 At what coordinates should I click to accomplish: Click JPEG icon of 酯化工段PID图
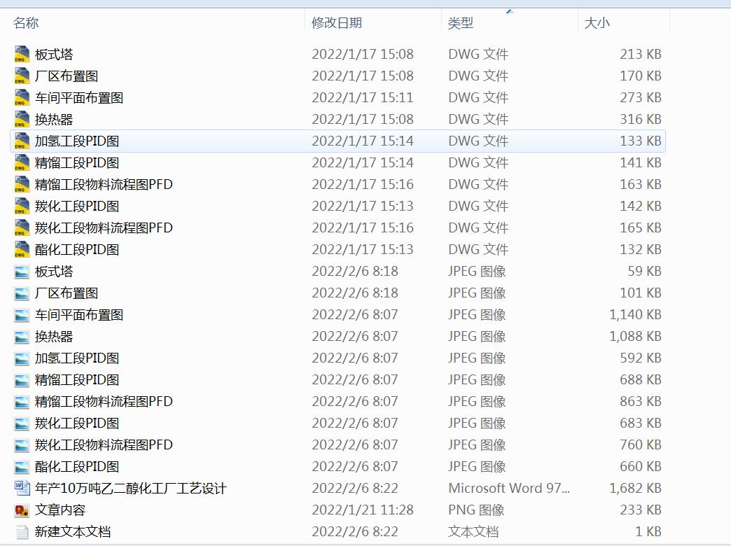pyautogui.click(x=22, y=467)
